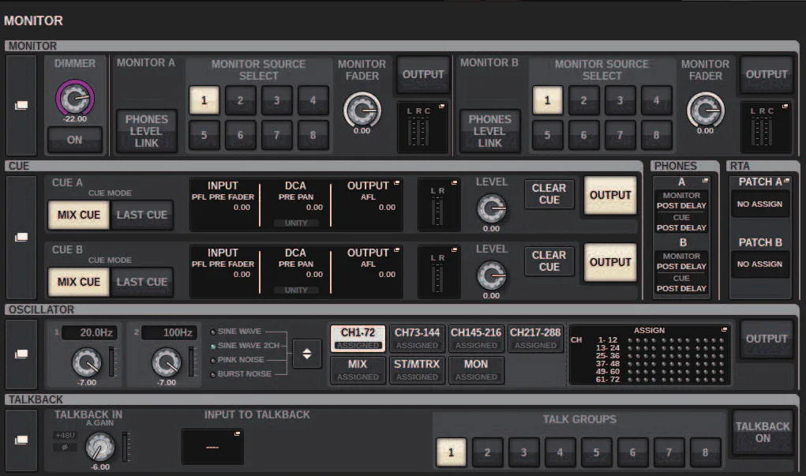Open CUE A LR meter popup

click(438, 204)
